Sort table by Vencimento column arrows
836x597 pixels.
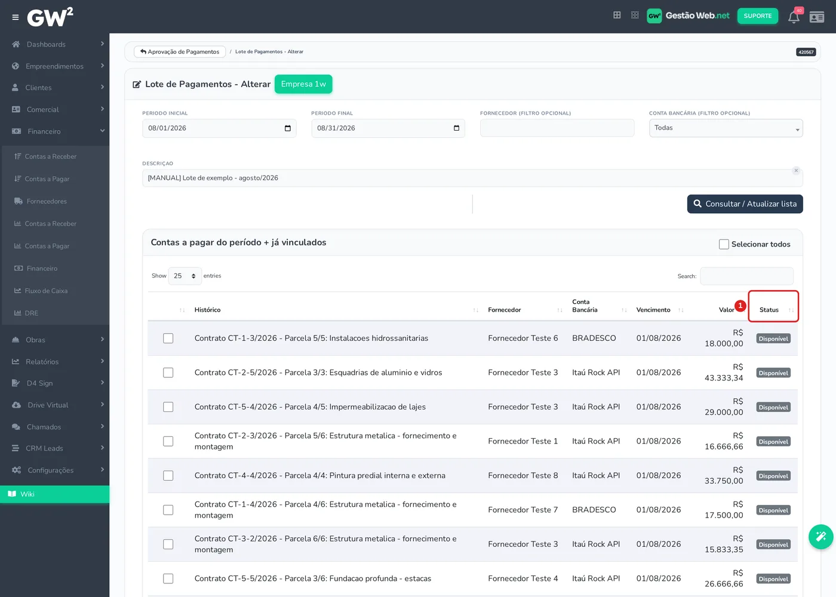[x=681, y=310]
